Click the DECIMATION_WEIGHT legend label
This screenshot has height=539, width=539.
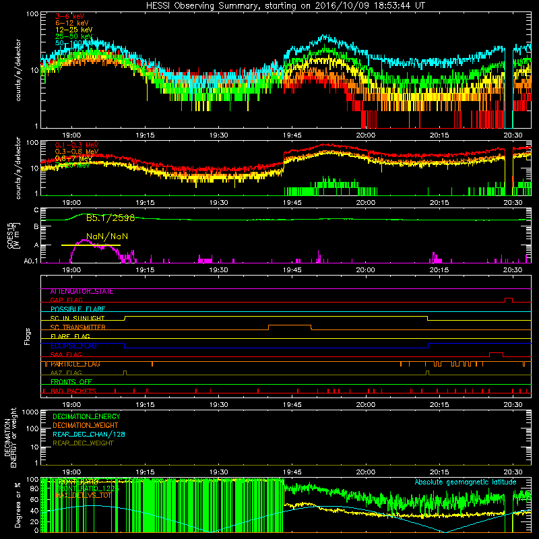86,425
